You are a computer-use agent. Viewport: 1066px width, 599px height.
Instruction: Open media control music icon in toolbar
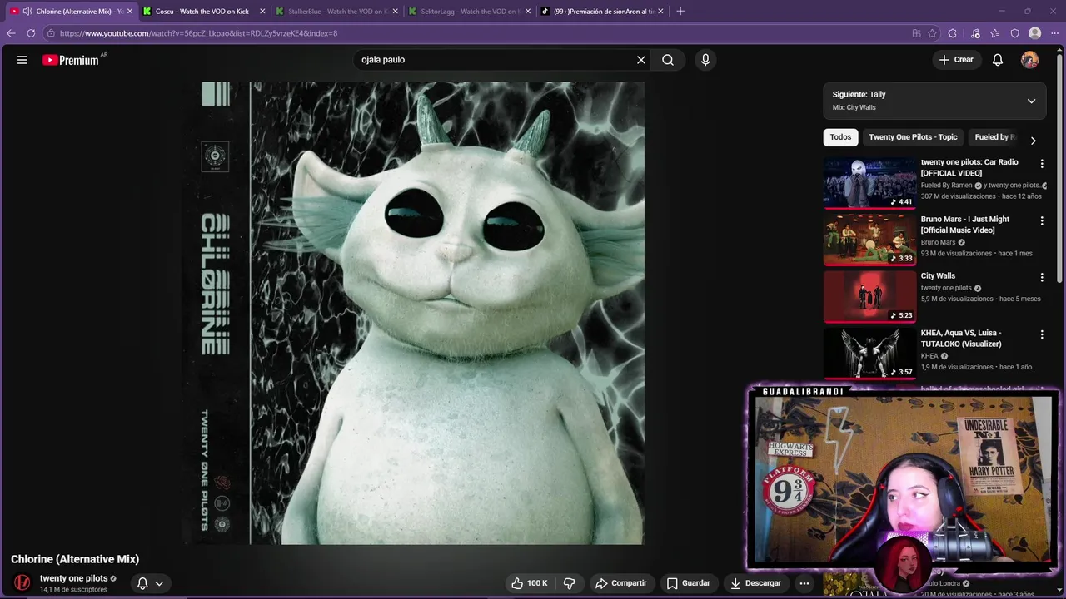[975, 33]
